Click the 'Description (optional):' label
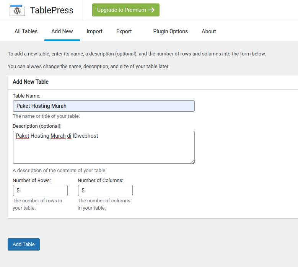Image resolution: width=298 pixels, height=267 pixels. pyautogui.click(x=37, y=126)
